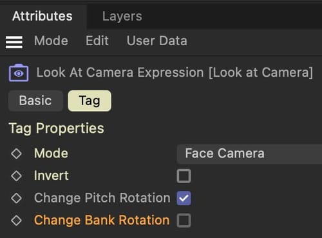This screenshot has height=238, width=322.
Task: Uncheck Change Pitch Rotation
Action: click(184, 198)
